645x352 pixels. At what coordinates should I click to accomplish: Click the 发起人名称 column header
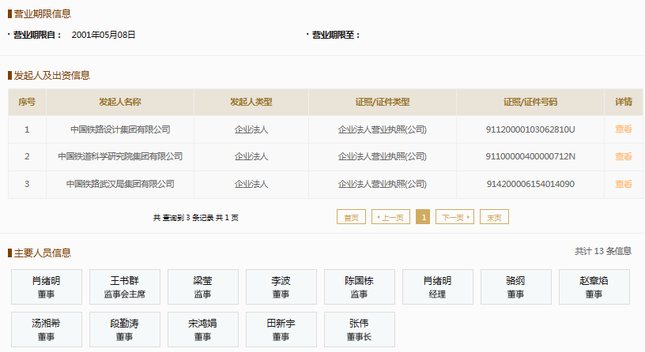[x=120, y=102]
